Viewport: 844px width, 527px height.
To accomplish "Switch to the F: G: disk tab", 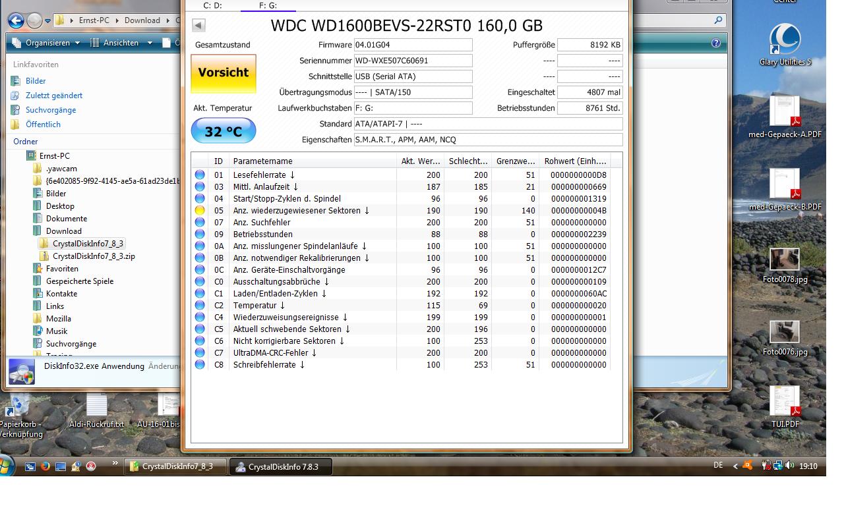I will click(268, 5).
